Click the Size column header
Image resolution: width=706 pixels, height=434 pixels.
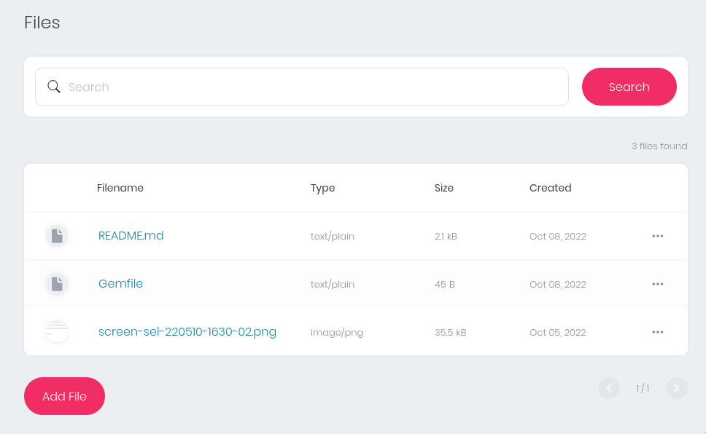444,188
